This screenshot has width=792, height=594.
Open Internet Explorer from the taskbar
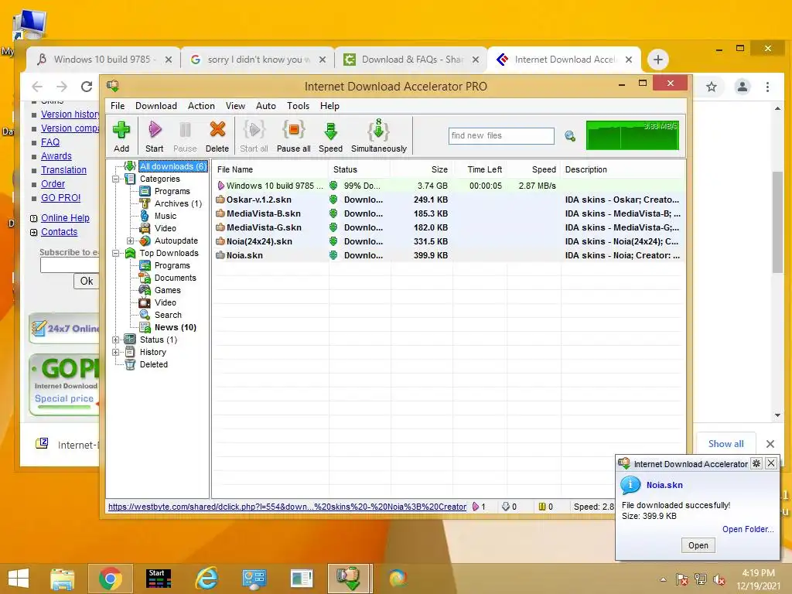(207, 579)
